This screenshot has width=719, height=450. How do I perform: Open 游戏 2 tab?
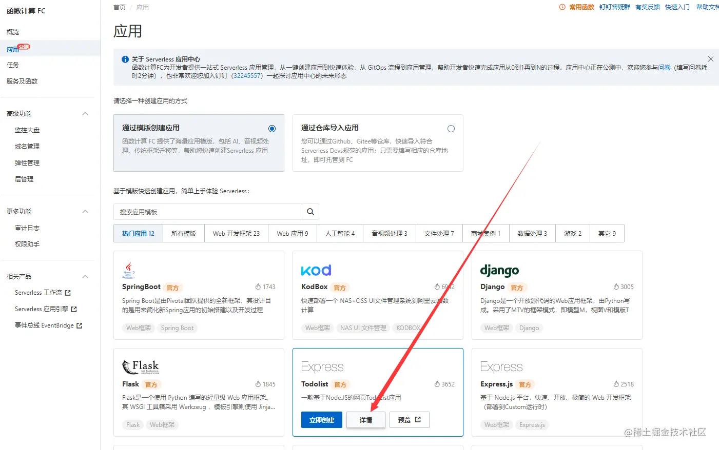pyautogui.click(x=573, y=233)
